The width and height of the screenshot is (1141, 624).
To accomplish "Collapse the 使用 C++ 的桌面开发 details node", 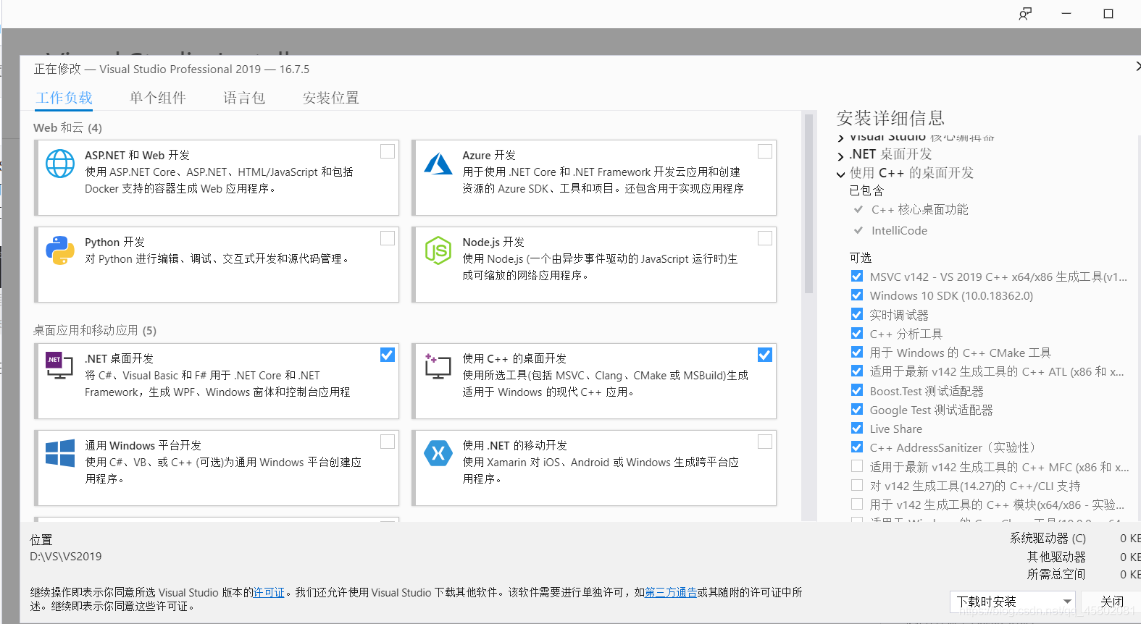I will point(840,174).
